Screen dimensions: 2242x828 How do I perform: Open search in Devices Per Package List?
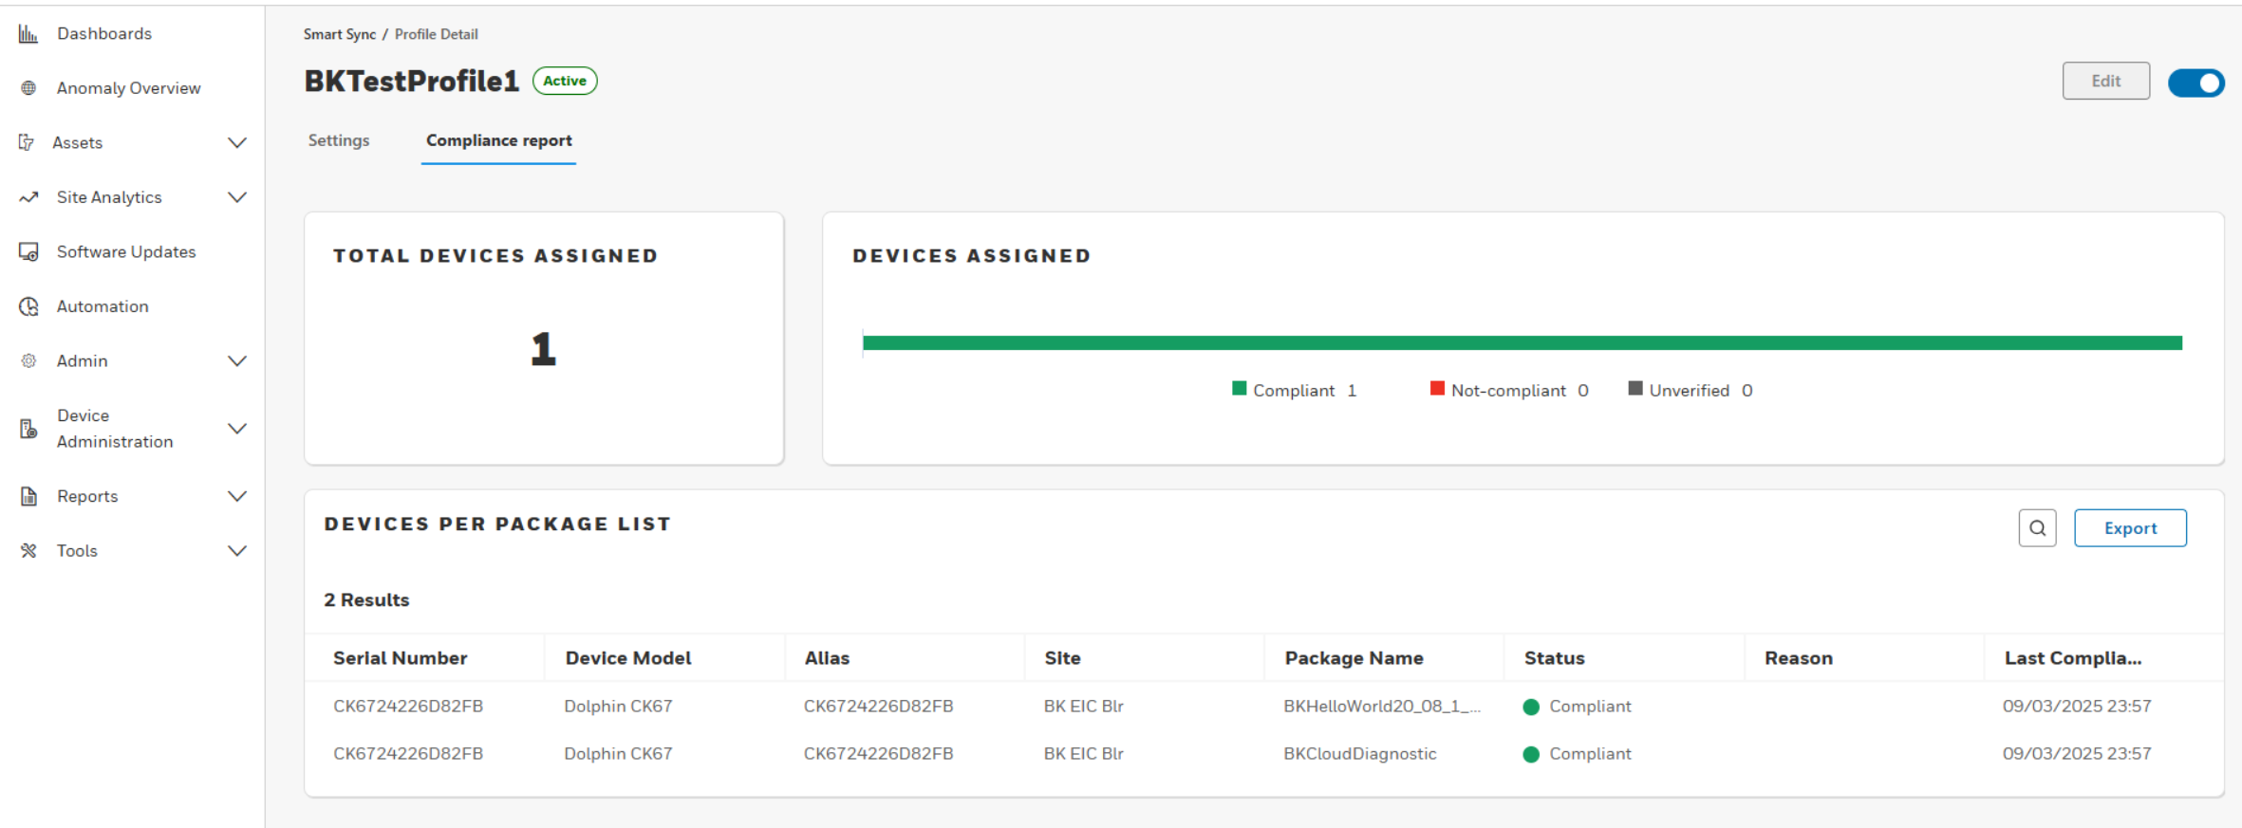[x=2037, y=528]
